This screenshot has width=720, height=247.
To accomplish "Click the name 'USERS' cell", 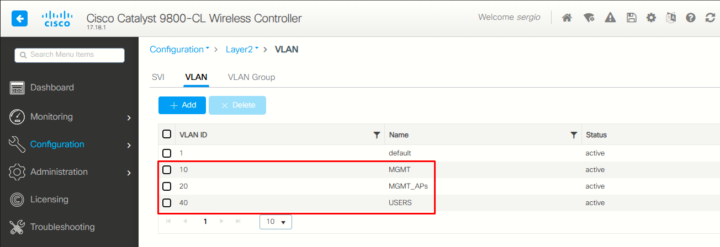I will click(400, 203).
